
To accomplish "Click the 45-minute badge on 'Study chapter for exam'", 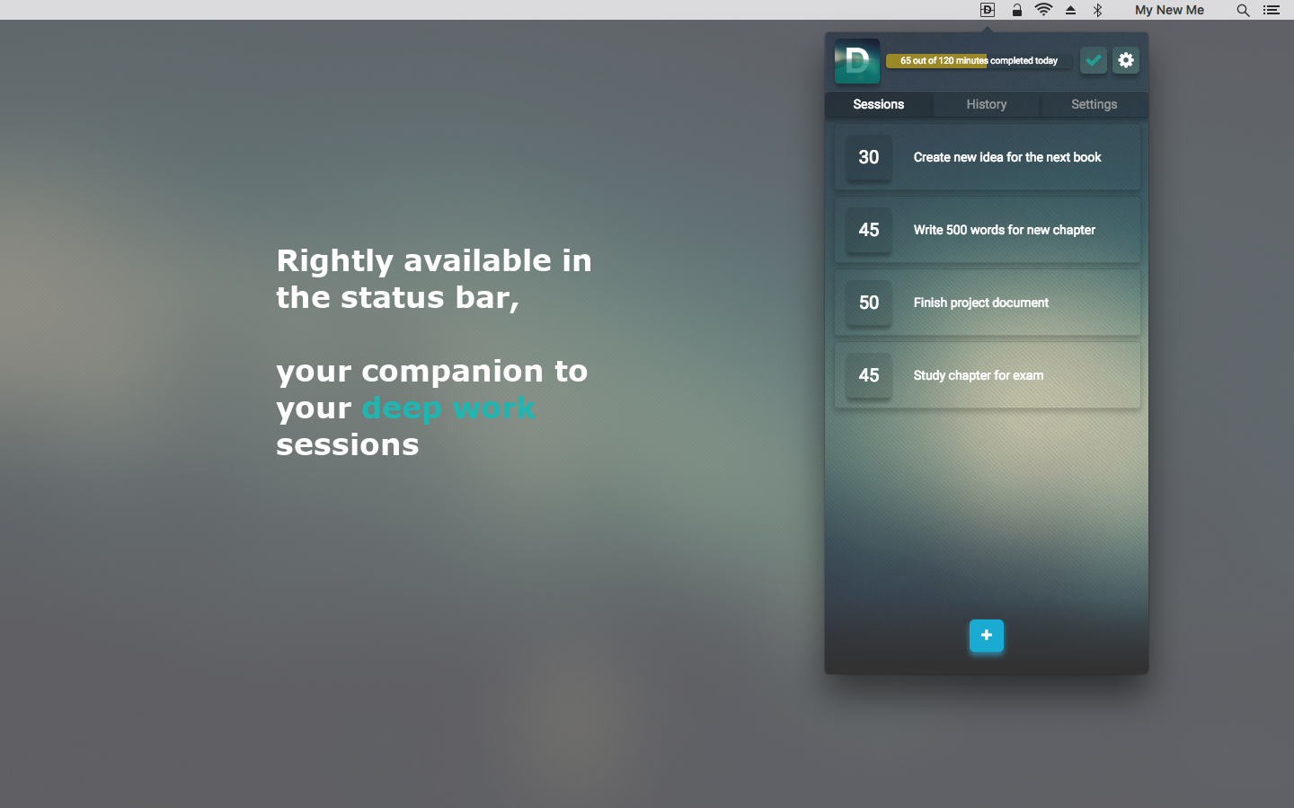I will coord(868,375).
